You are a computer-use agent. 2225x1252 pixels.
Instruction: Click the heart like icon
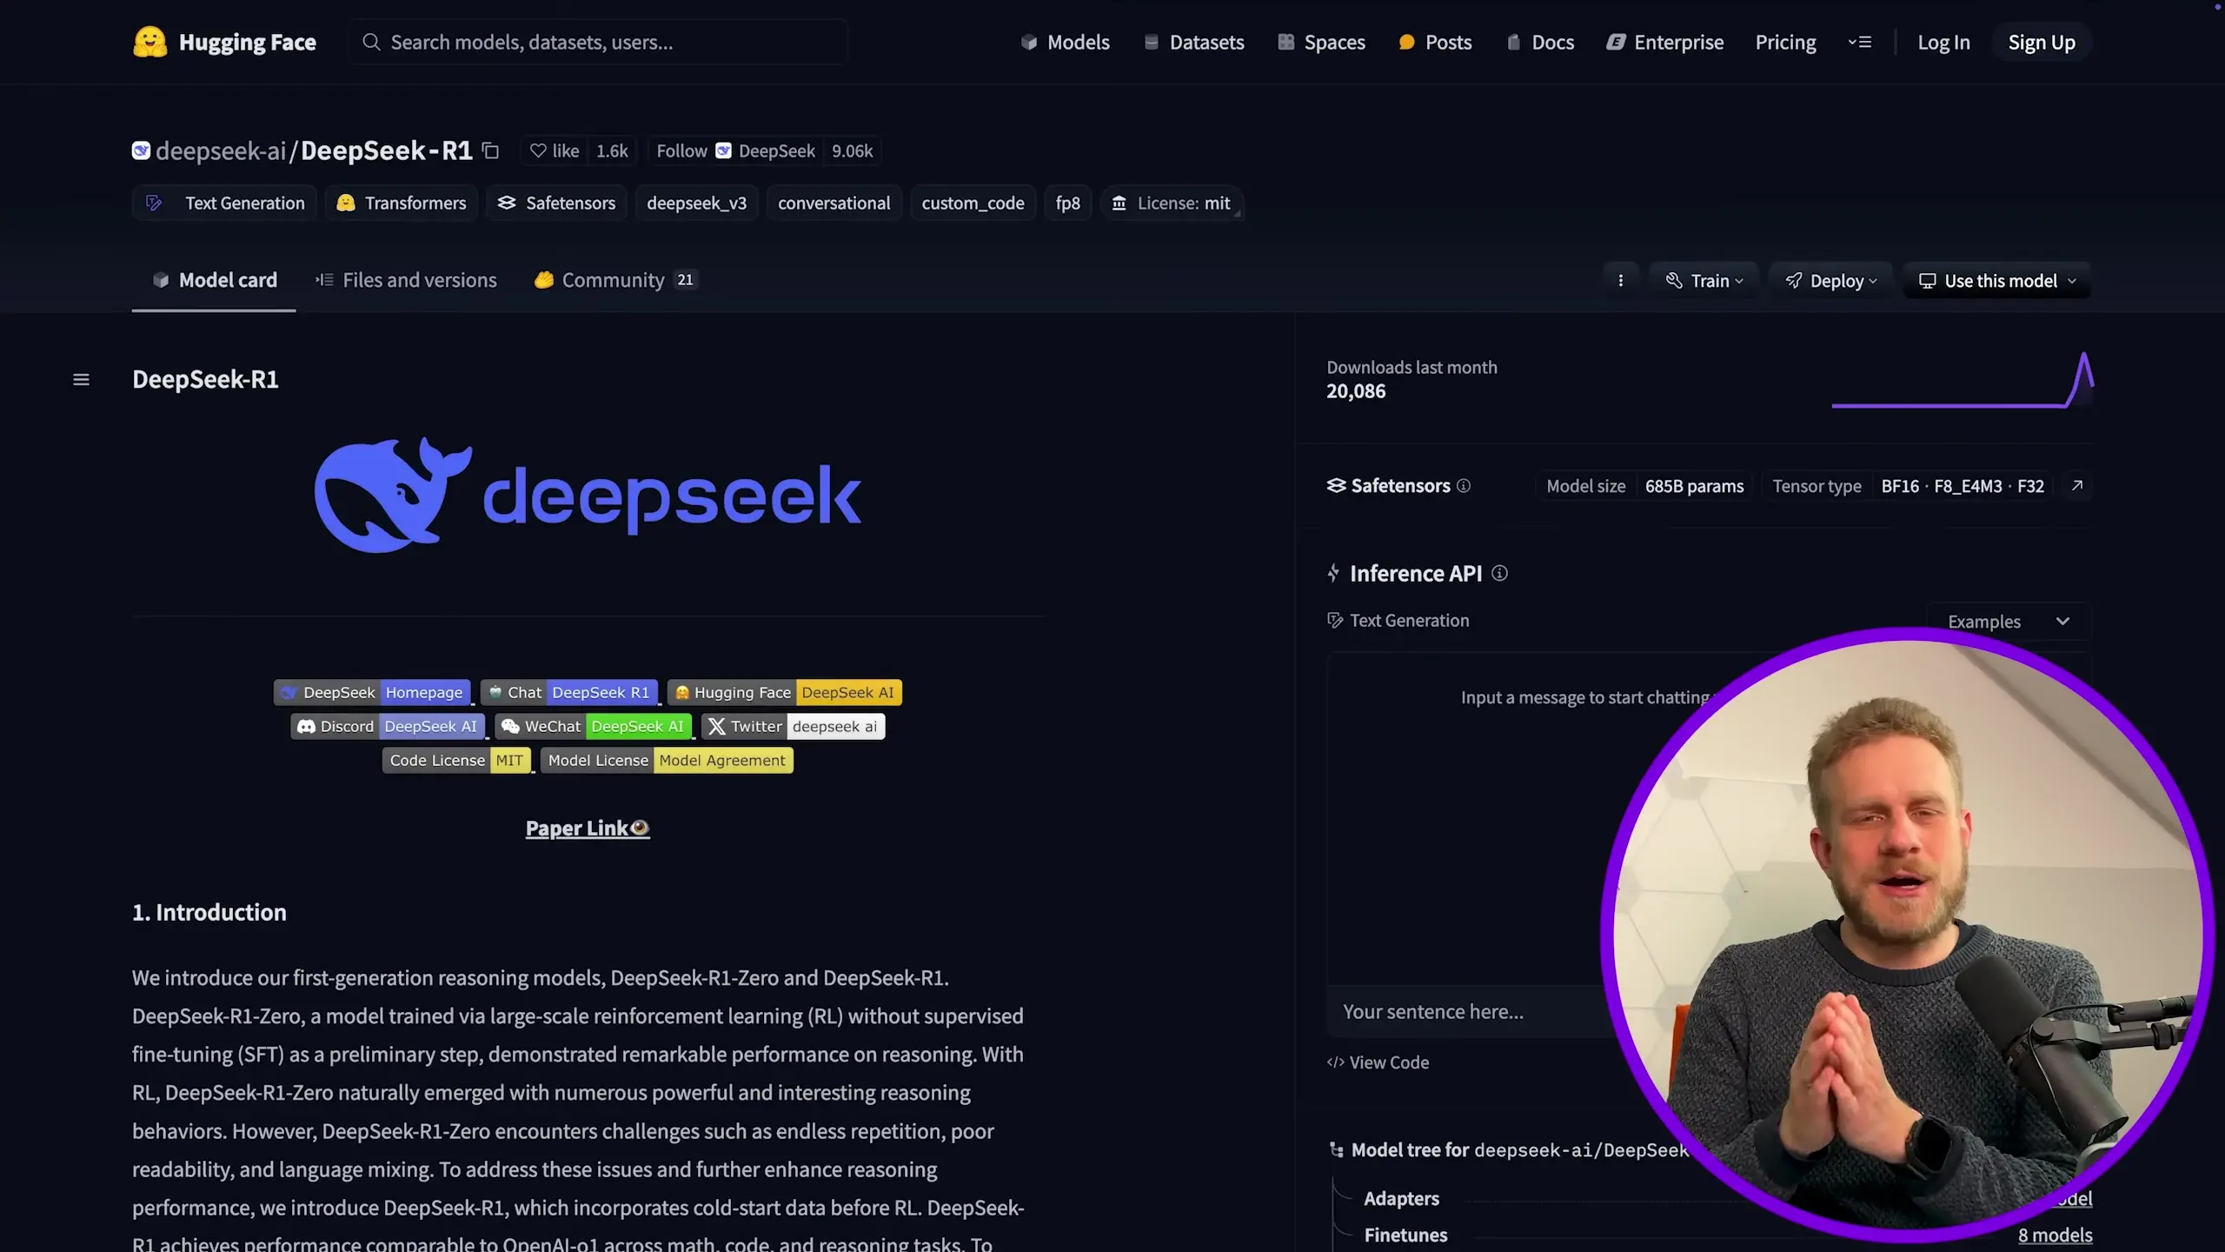pos(538,150)
